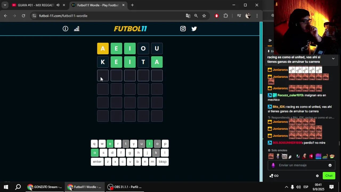Viewport: 341px width, 192px height.
Task: Tap the on-screen z key
Action: click(x=108, y=162)
